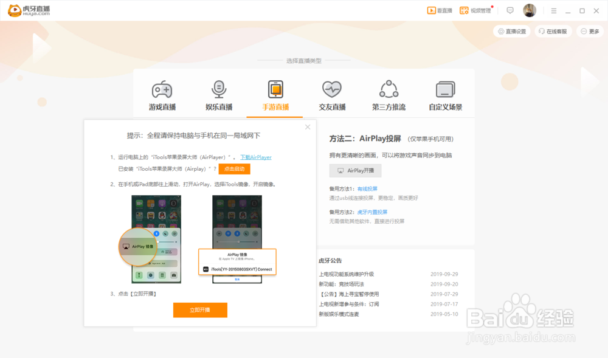Viewport: 608px width, 358px height.
Task: Select the 游戏直播 gamepad icon
Action: pos(162,89)
